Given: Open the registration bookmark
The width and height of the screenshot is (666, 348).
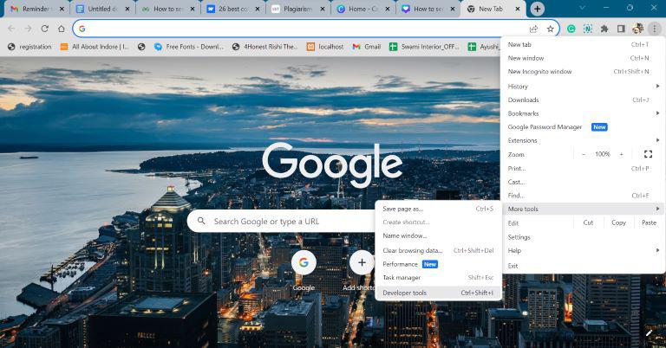Looking at the screenshot, I should [x=29, y=47].
